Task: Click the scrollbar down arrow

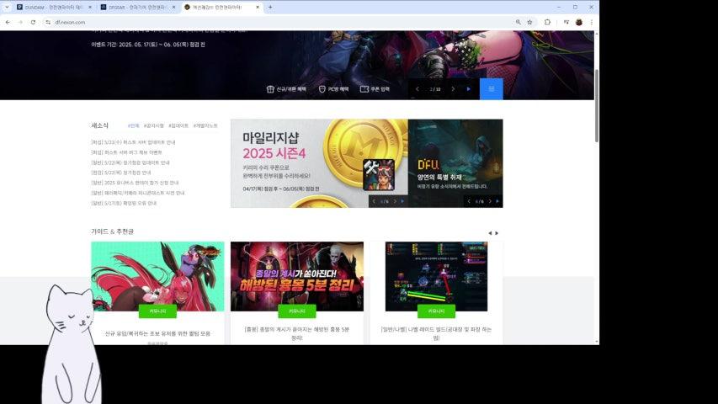Action: (596, 342)
